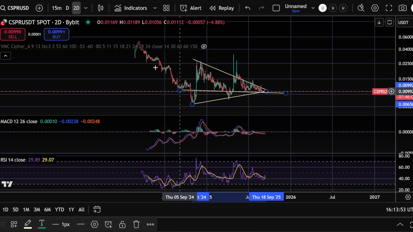Add symbol with the plus circle icon
Image resolution: width=413 pixels, height=232 pixels.
[39, 8]
